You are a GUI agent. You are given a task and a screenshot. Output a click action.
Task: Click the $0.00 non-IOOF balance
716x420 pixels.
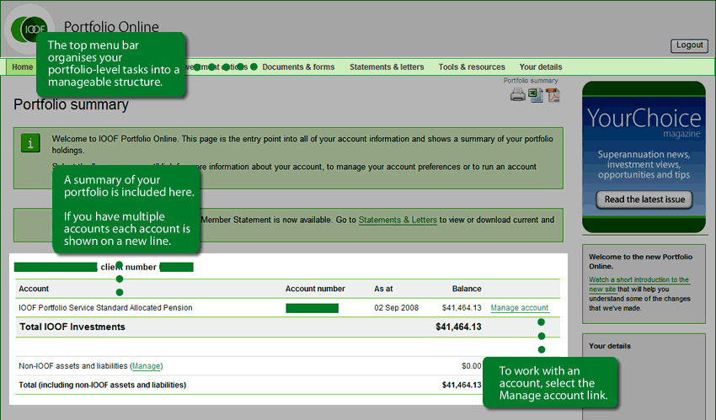(471, 366)
